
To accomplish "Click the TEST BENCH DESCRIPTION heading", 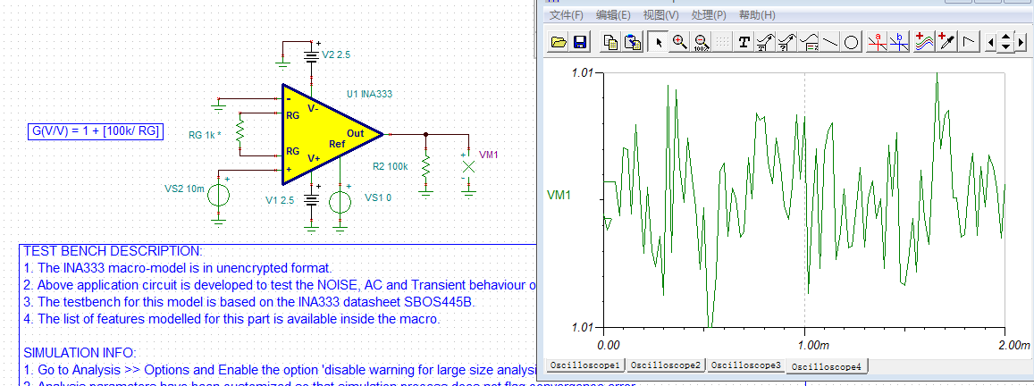I will coord(113,251).
